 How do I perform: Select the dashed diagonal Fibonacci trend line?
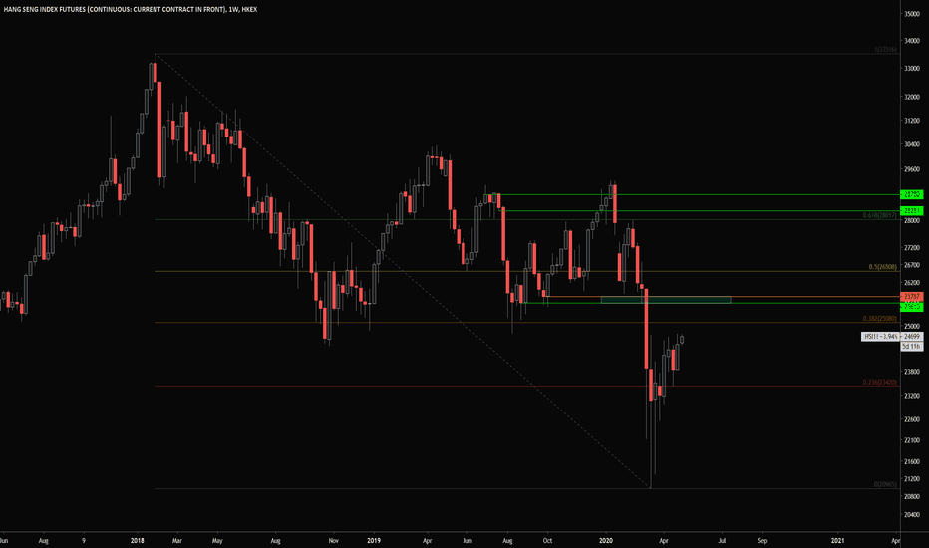coord(403,271)
